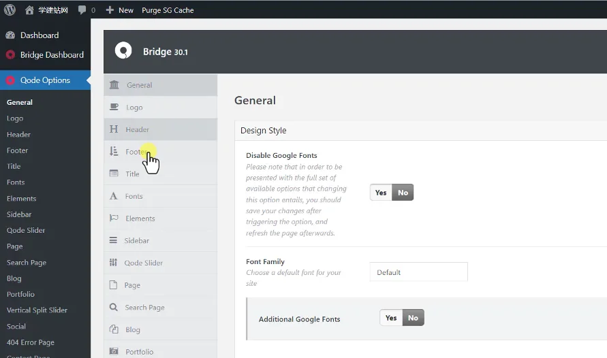Expand Qode Options in the sidebar
Viewport: 607px width, 358px height.
point(45,80)
